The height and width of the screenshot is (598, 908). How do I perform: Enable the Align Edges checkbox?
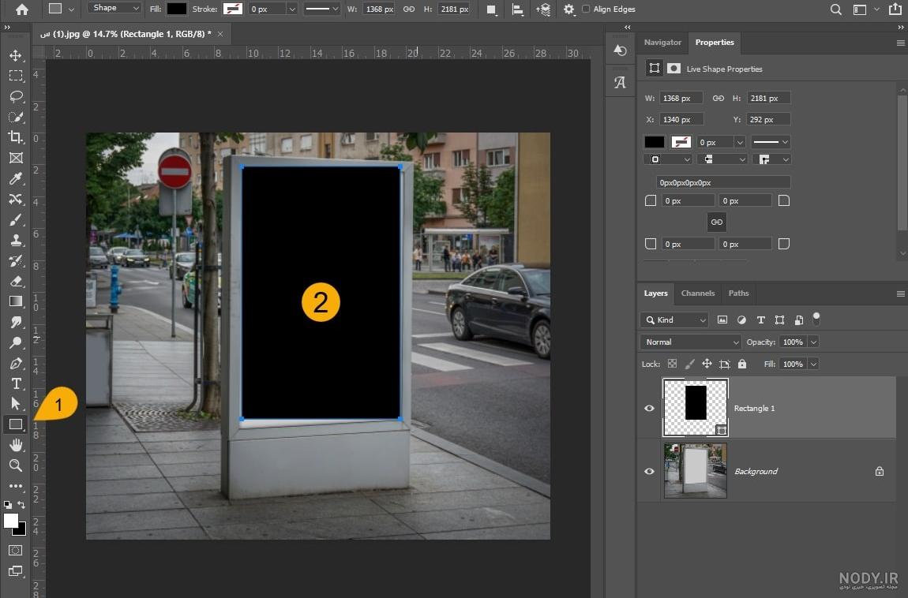point(585,9)
